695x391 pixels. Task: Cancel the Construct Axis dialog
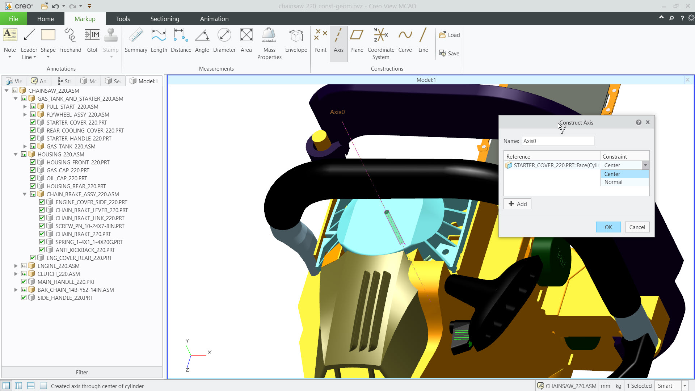point(637,227)
